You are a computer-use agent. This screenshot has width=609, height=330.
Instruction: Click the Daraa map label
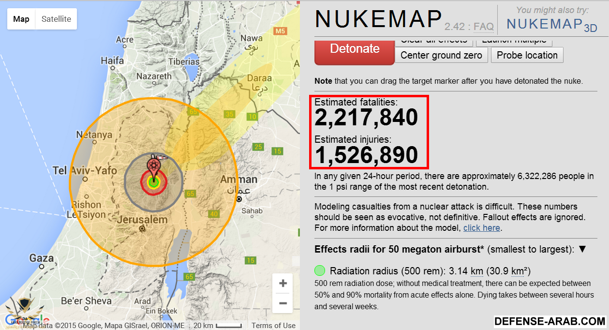tap(259, 78)
